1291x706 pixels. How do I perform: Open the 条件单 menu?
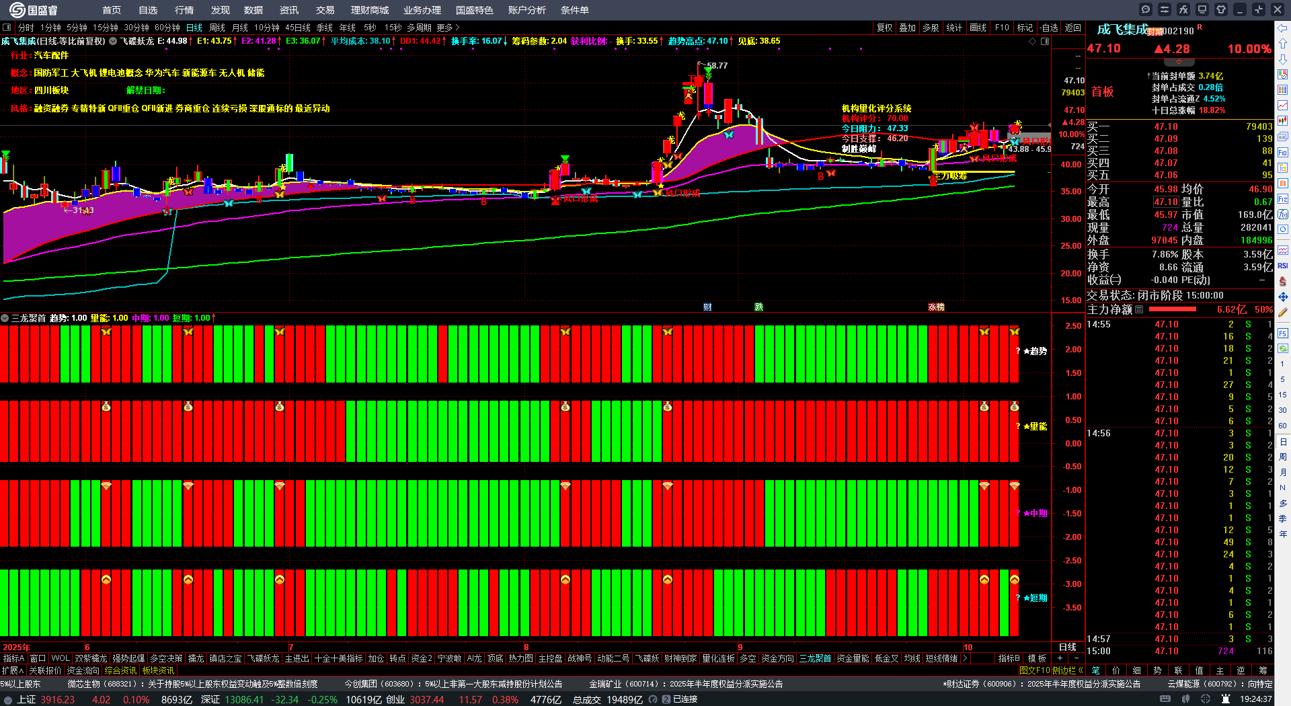click(575, 10)
